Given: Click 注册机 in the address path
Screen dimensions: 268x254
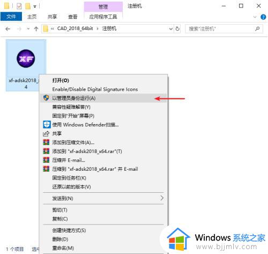Looking at the screenshot, I should pos(109,28).
